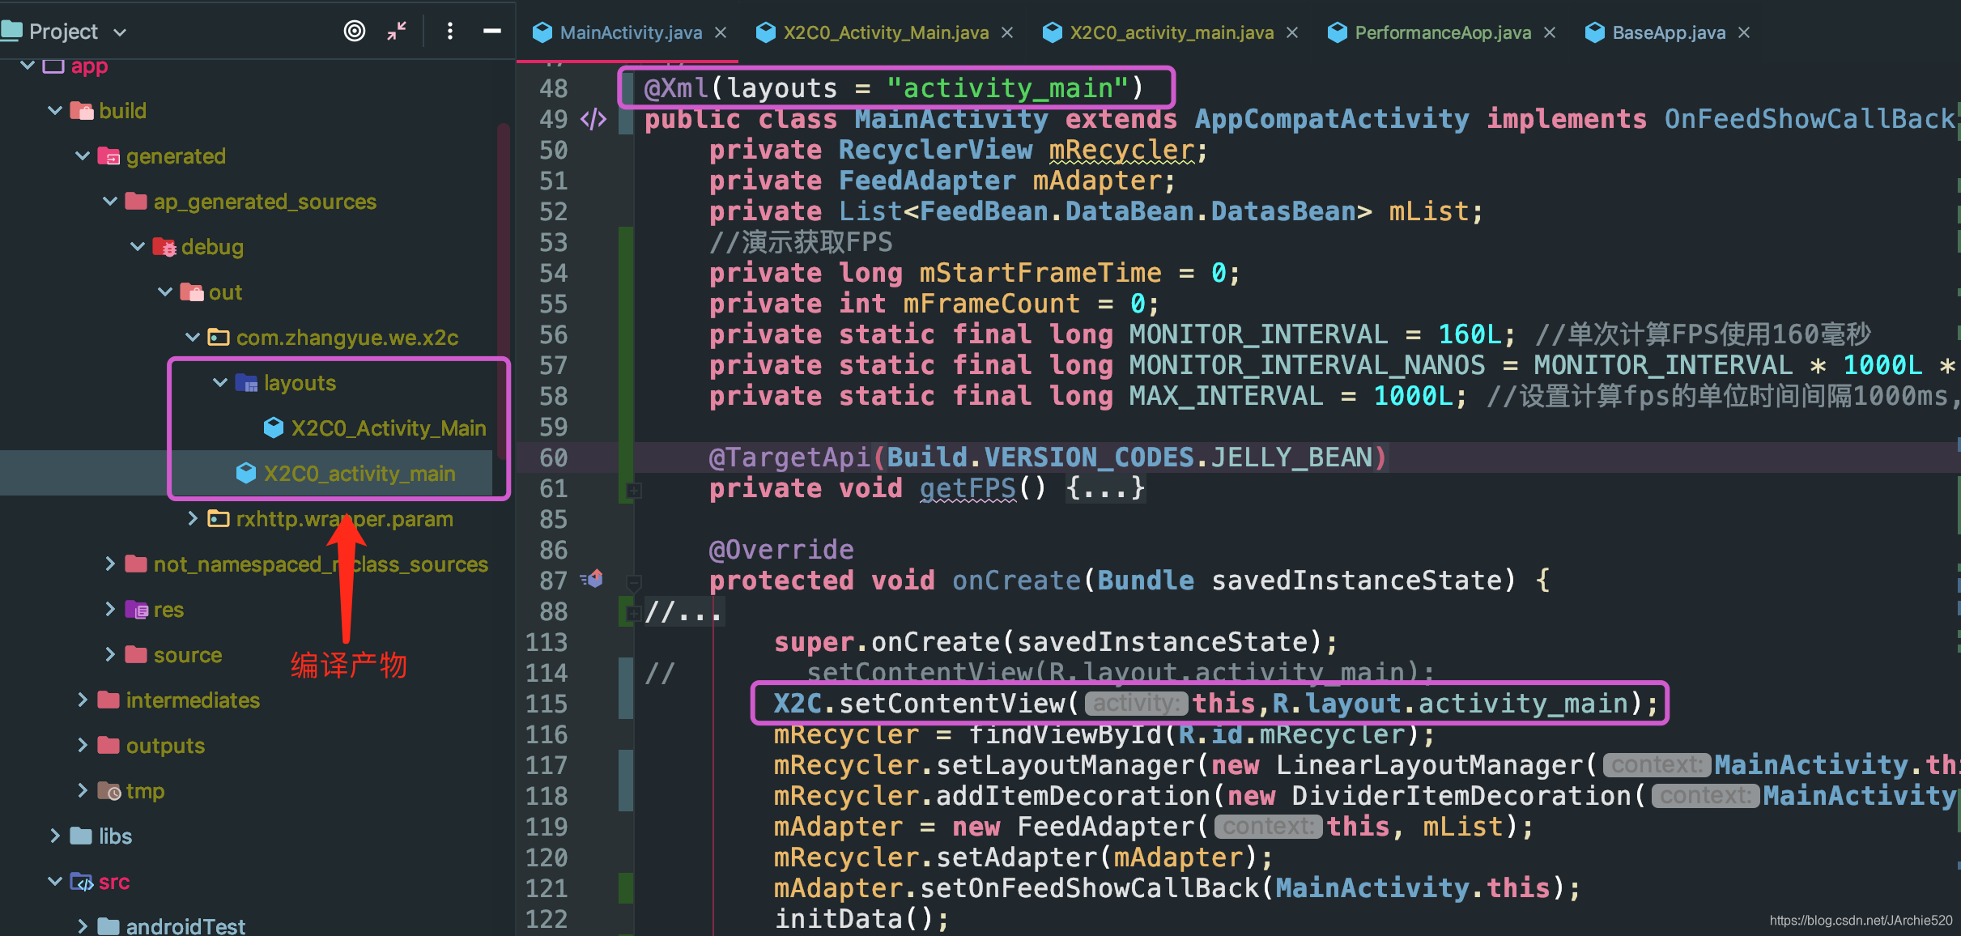Click the collapsed {...} placeholder on getFPS line
Image resolution: width=1961 pixels, height=936 pixels.
(1105, 489)
